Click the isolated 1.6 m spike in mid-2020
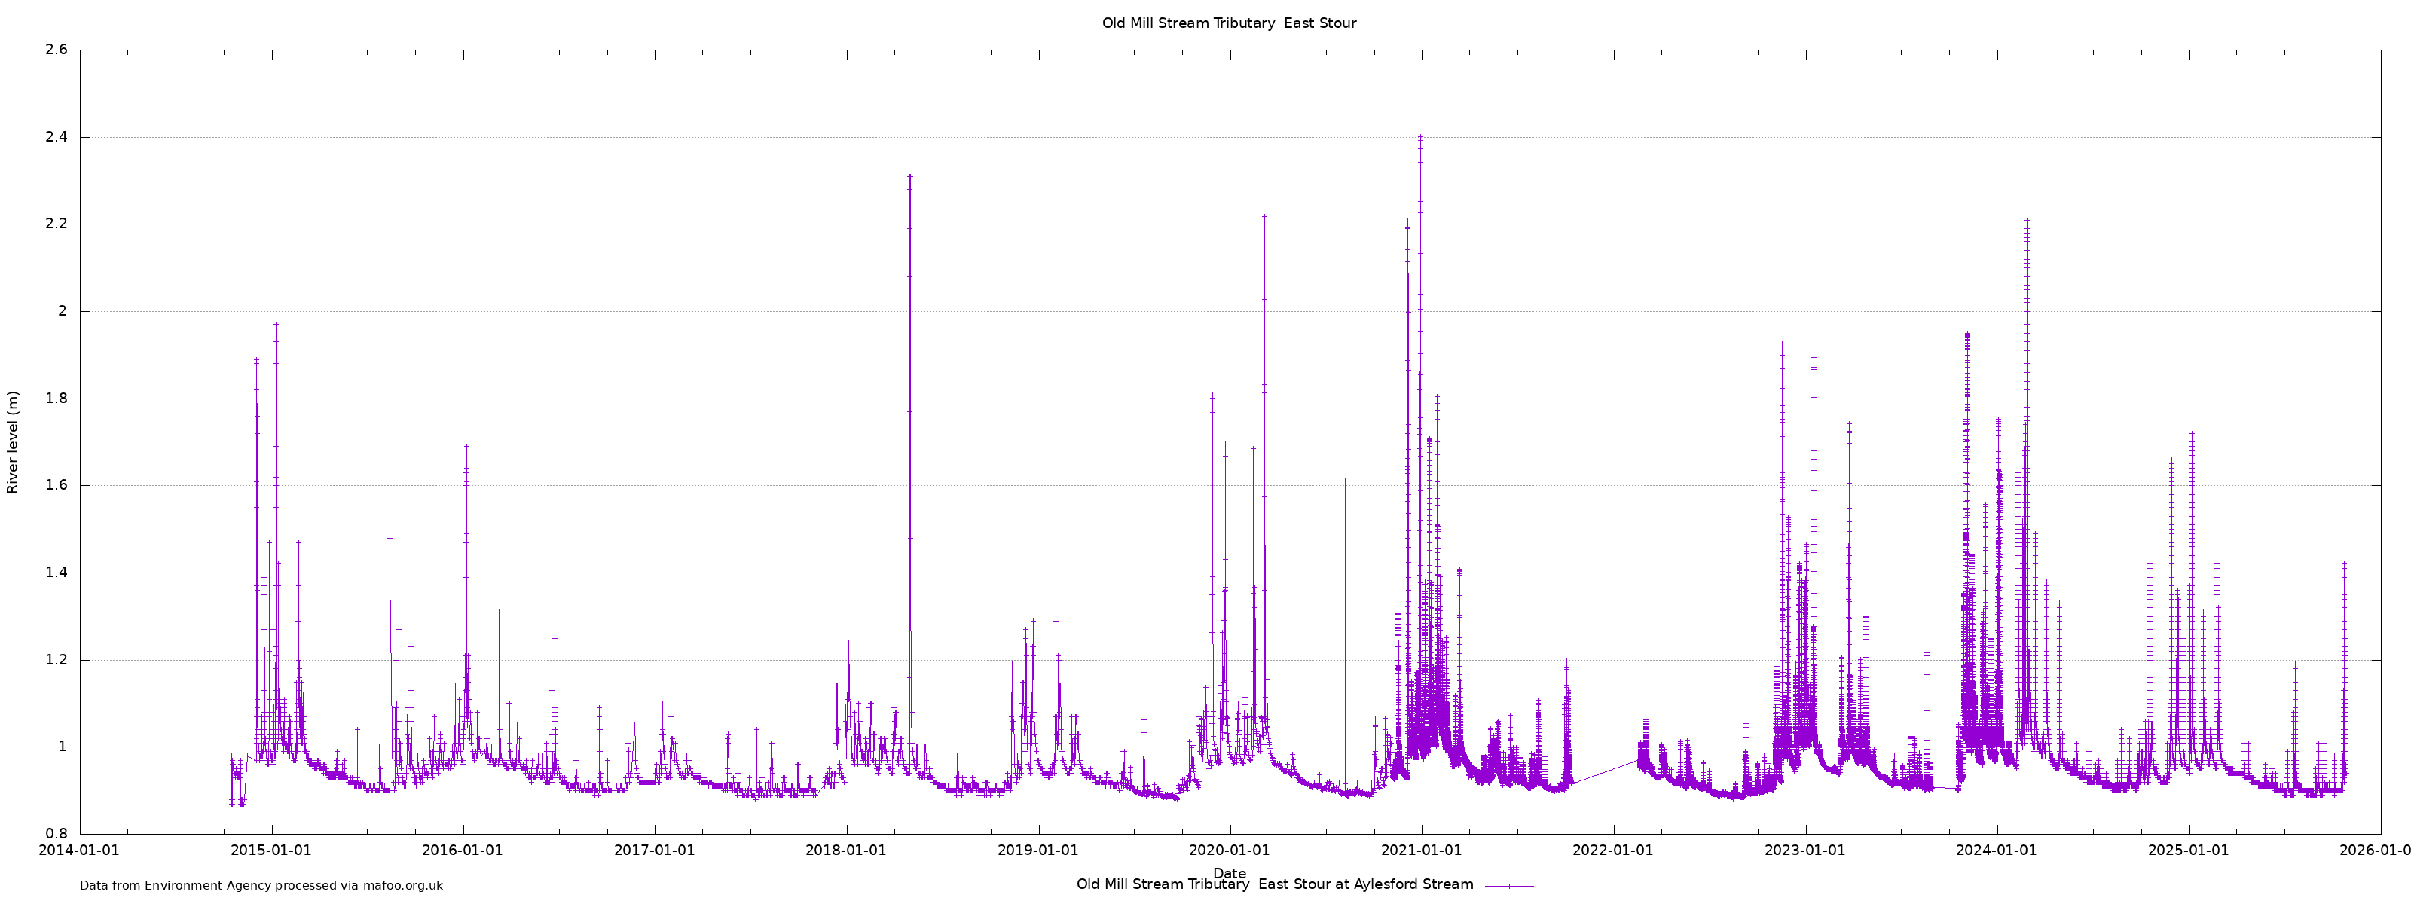 (1345, 482)
